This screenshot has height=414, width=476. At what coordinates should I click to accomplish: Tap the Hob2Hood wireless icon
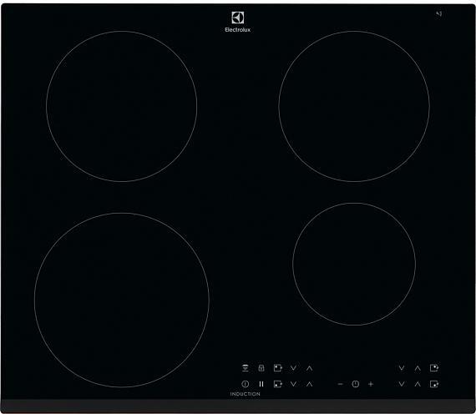[x=246, y=368]
